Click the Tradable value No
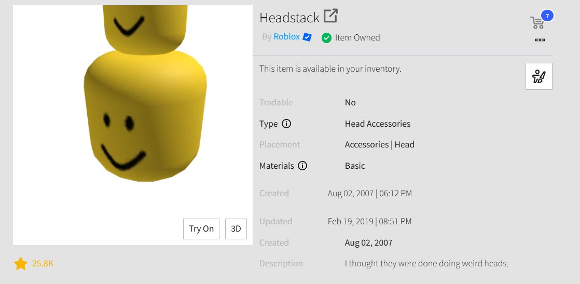580x284 pixels. (350, 103)
